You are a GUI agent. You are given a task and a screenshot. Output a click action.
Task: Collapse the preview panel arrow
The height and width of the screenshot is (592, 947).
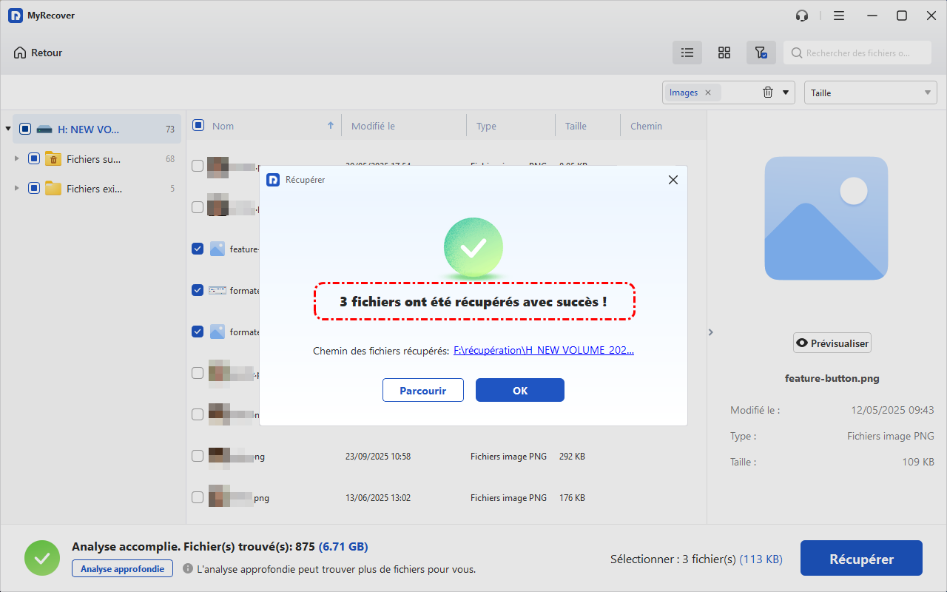[x=711, y=332]
